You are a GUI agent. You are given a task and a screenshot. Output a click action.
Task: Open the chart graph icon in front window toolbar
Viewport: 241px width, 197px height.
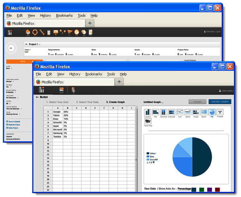62,90
